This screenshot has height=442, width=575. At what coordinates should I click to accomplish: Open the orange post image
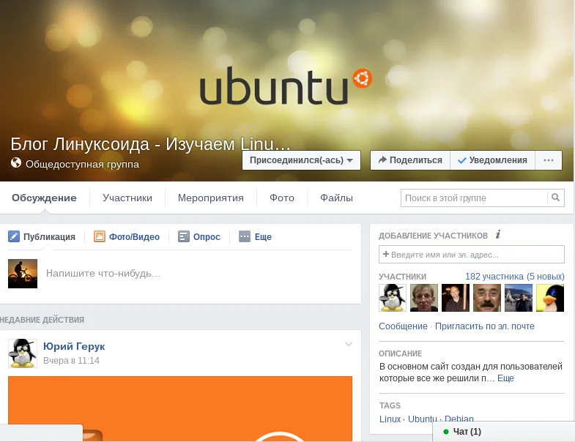(180, 408)
